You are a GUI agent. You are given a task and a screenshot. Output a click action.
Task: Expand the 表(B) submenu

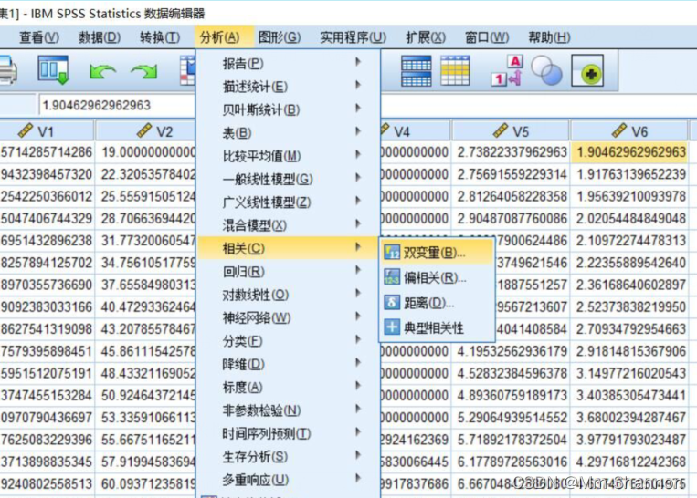288,133
